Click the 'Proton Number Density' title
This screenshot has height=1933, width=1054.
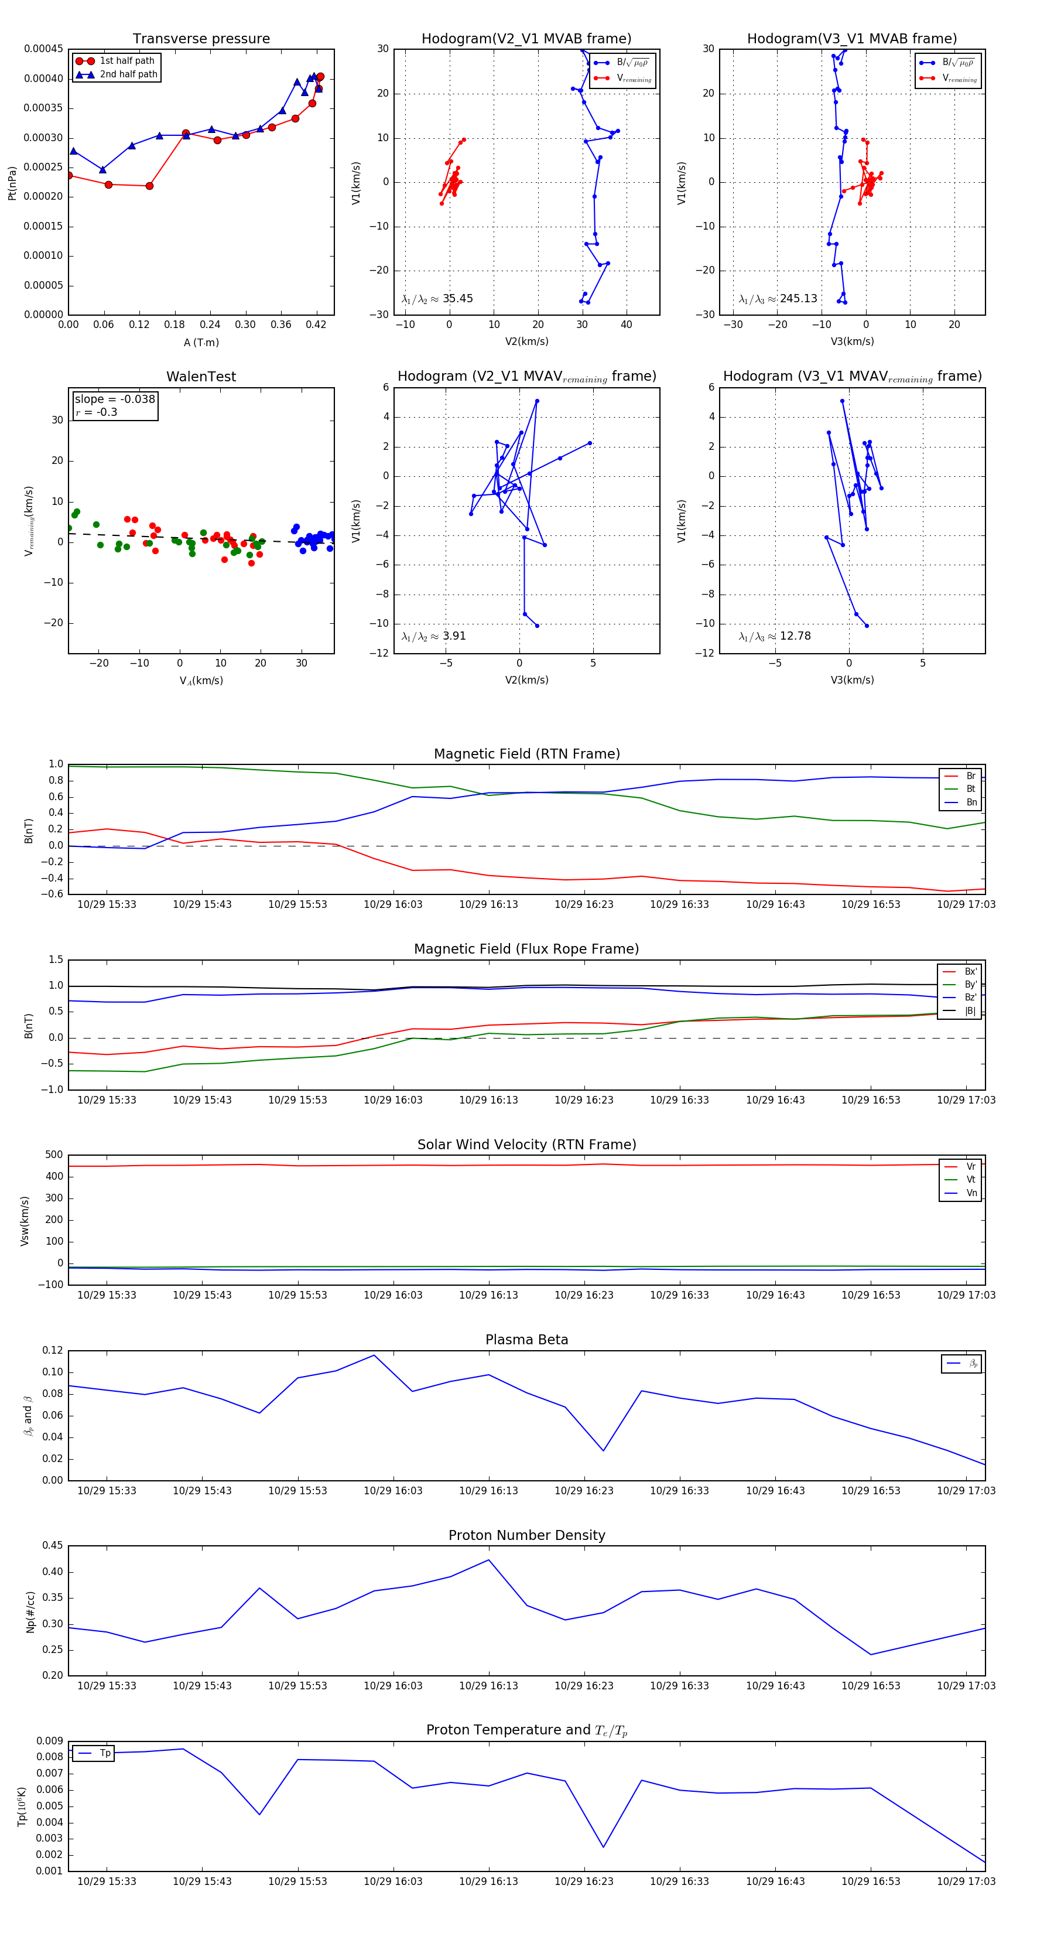(x=526, y=1535)
